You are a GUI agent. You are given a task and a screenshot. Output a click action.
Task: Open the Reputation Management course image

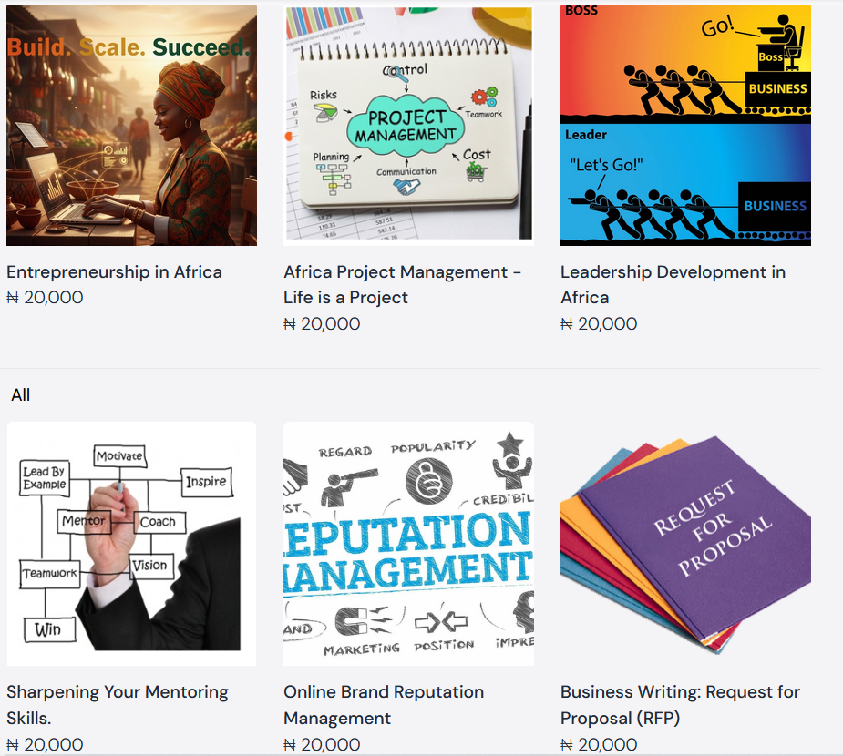click(x=408, y=544)
